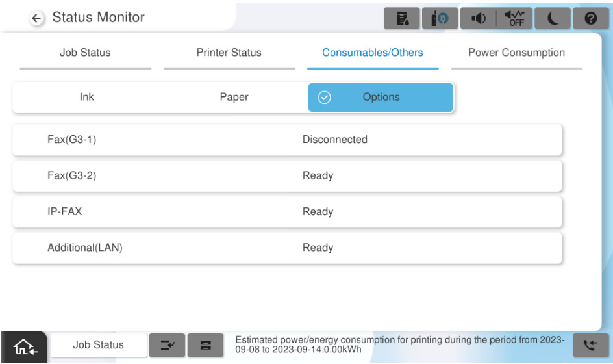This screenshot has height=364, width=613.
Task: Select the Paper sub-tab
Action: [x=234, y=97]
